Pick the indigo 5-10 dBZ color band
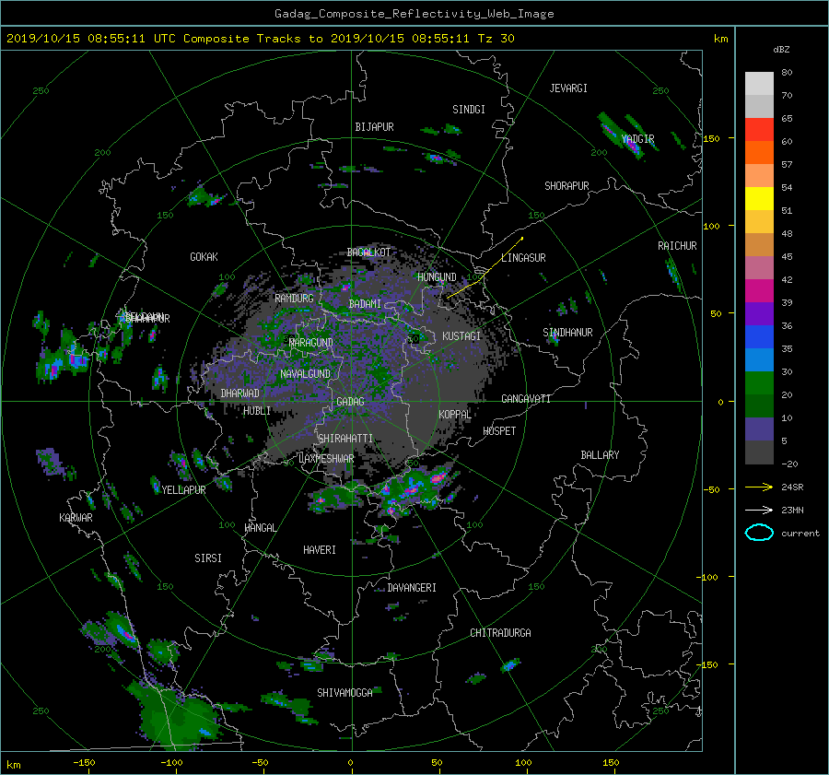829x775 pixels. point(759,429)
